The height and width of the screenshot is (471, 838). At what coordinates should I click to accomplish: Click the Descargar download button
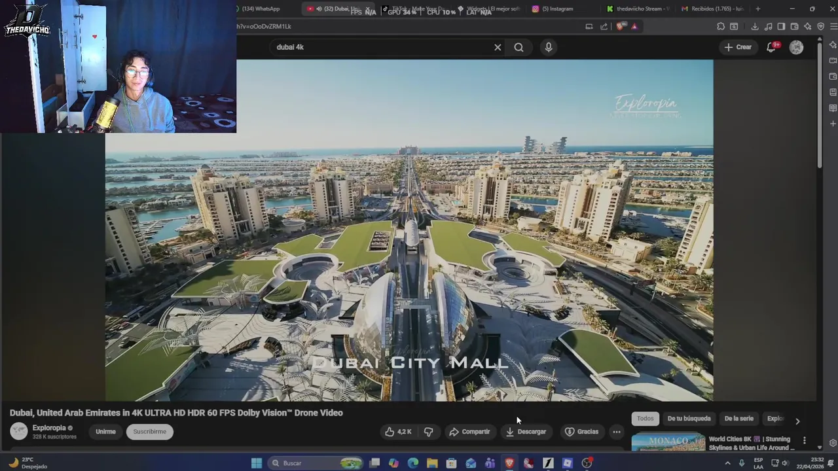526,432
